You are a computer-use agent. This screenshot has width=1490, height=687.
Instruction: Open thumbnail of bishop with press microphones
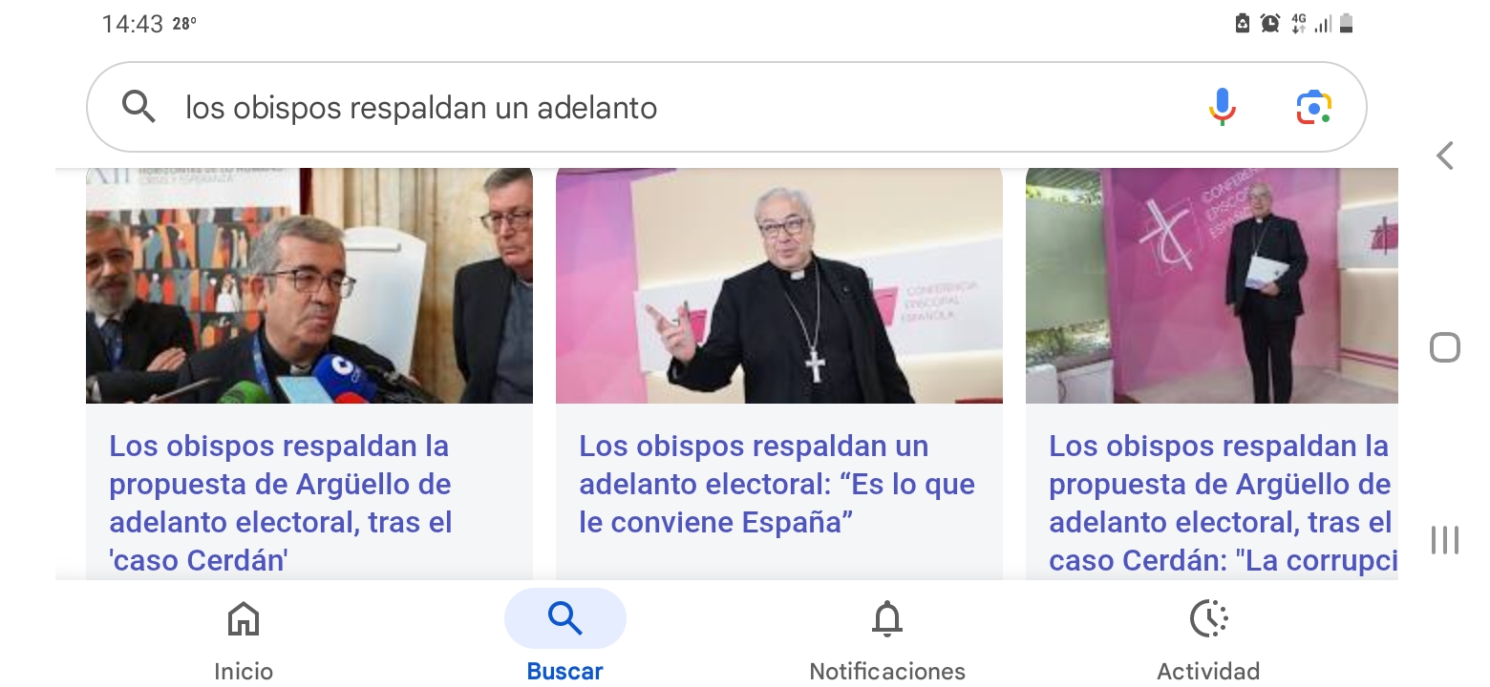(x=309, y=285)
